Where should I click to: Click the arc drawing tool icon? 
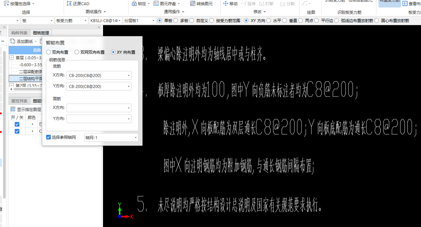305,3
